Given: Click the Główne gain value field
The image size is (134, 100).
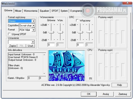Looking at the screenshot, I should [51, 45].
